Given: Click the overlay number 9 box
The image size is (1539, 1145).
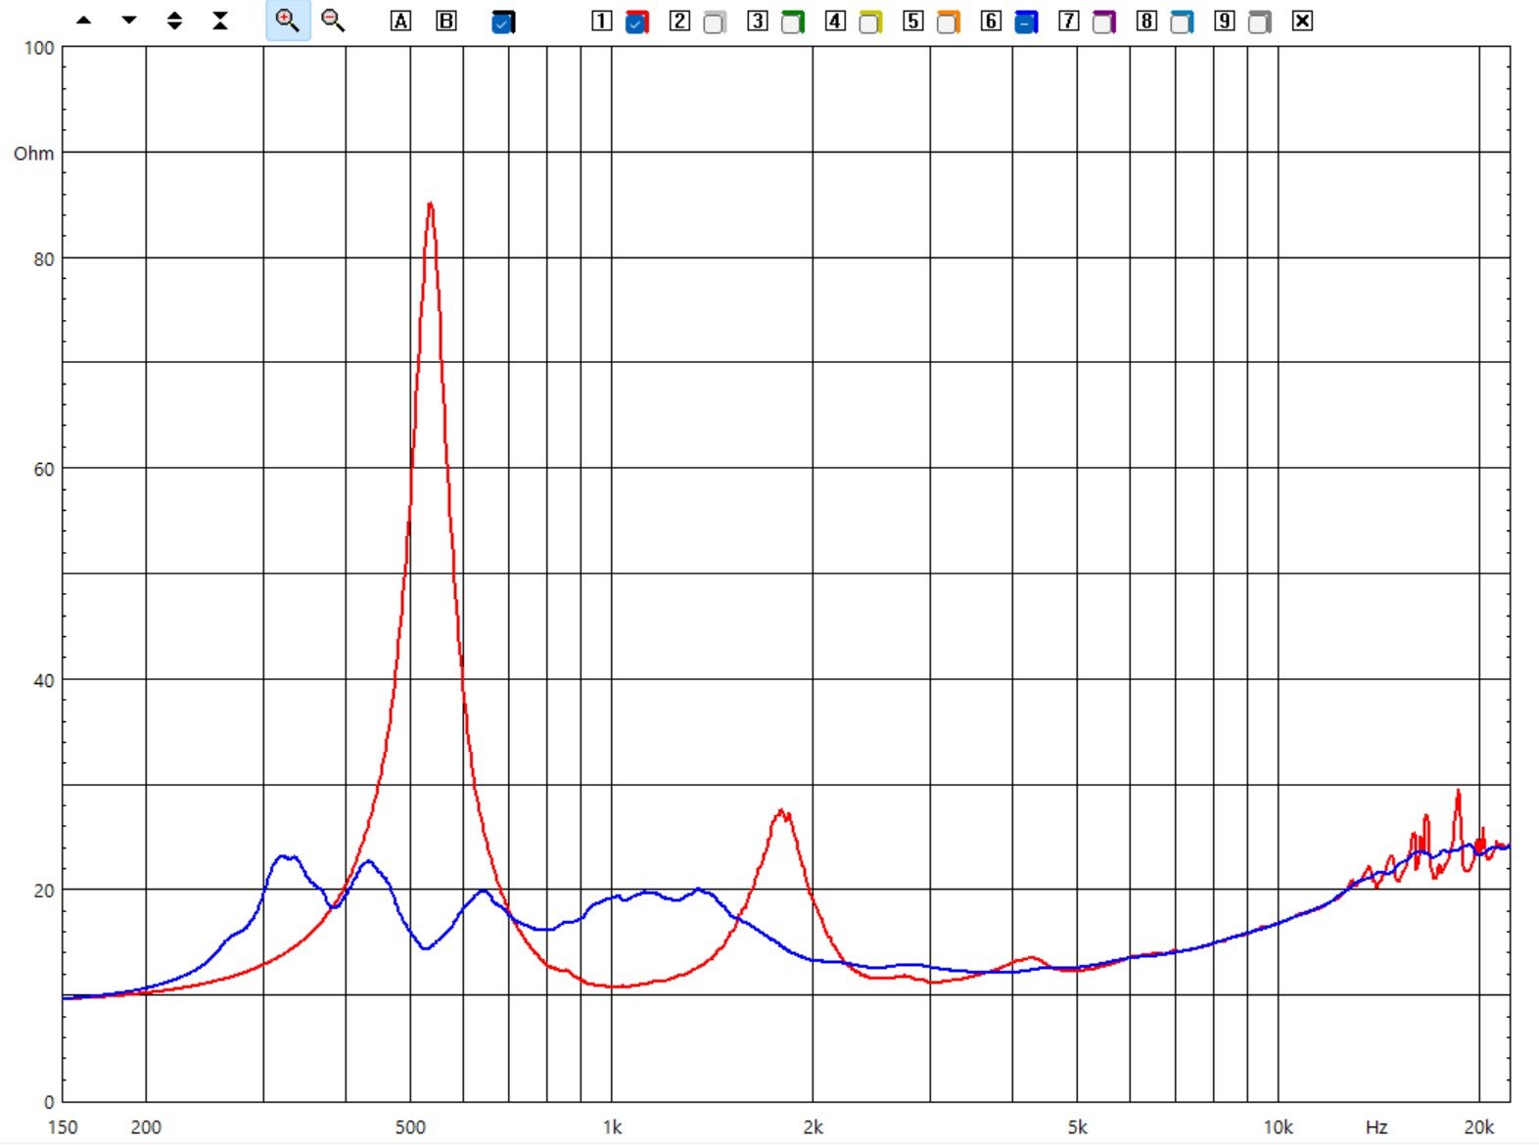Looking at the screenshot, I should pos(1225,21).
